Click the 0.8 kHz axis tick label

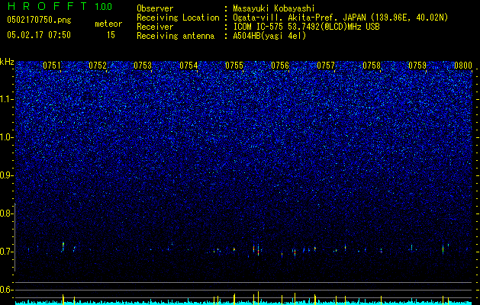pyautogui.click(x=6, y=213)
